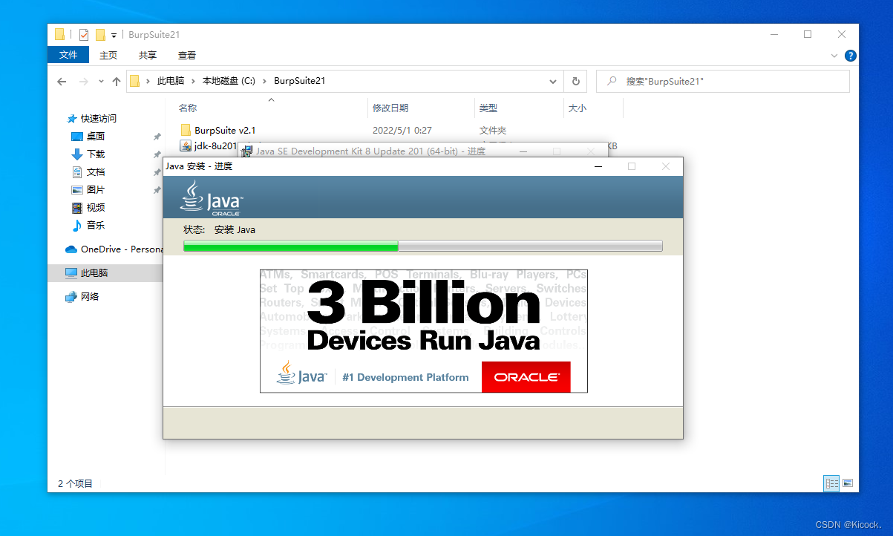Click the OneDrive cloud icon
The image size is (893, 536).
[x=71, y=249]
